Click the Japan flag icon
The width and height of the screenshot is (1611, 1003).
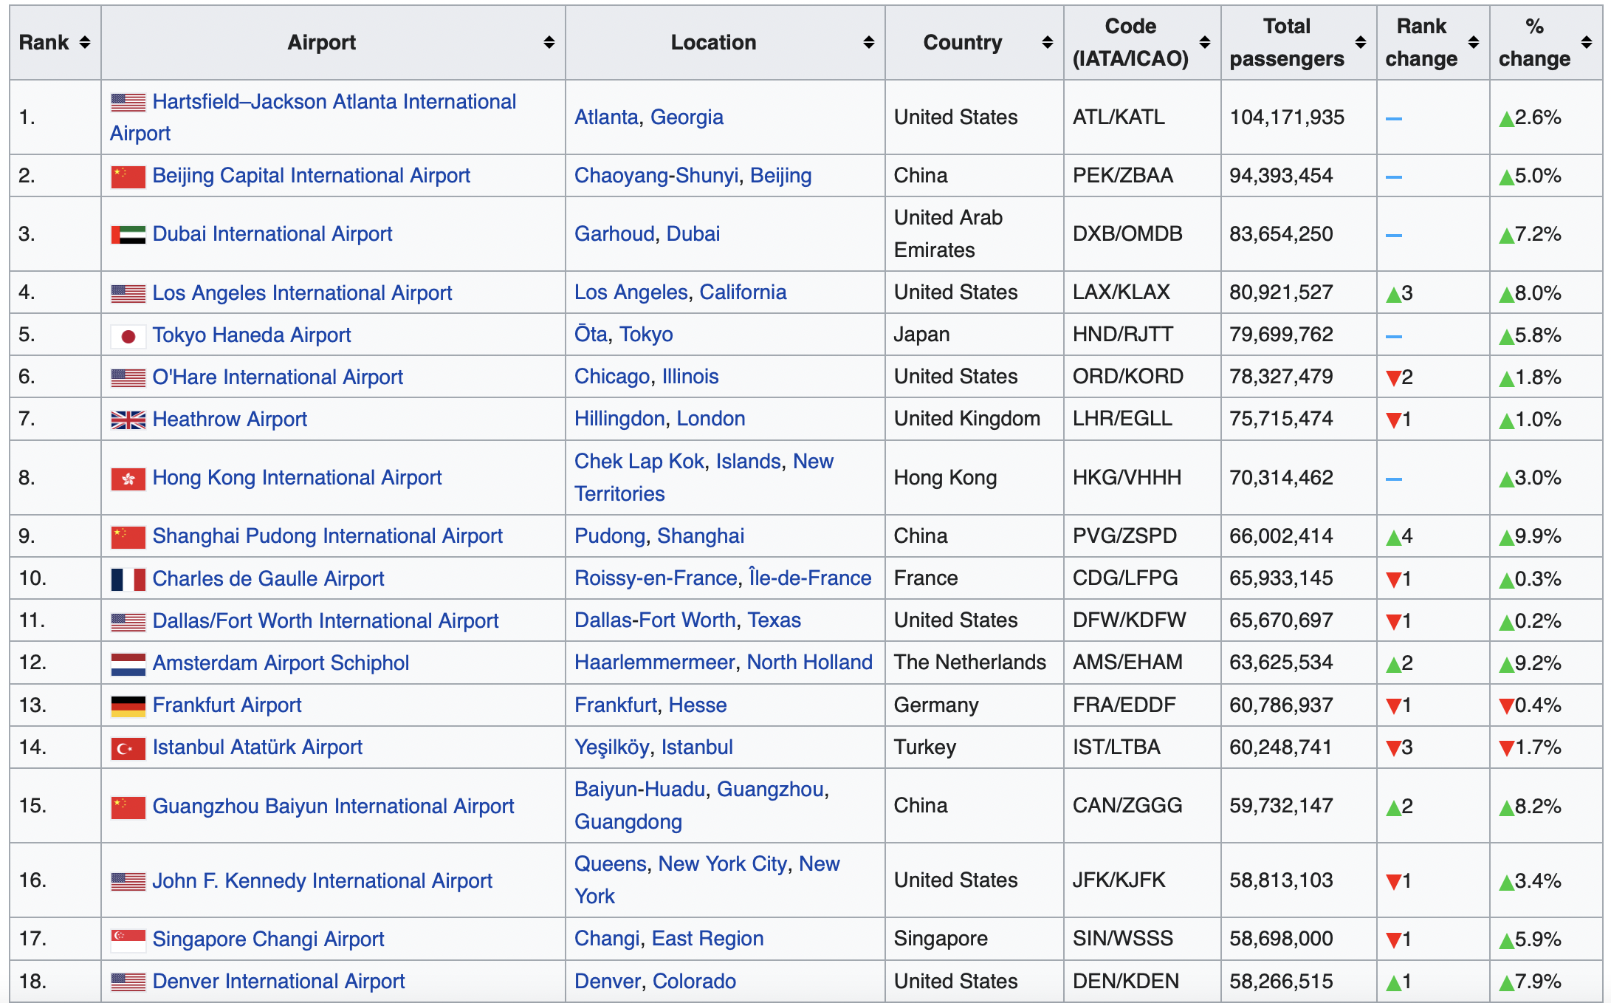click(128, 336)
